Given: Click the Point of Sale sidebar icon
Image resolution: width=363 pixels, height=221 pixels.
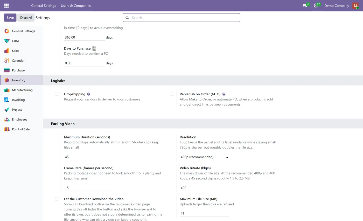Looking at the screenshot, I should pos(7,129).
